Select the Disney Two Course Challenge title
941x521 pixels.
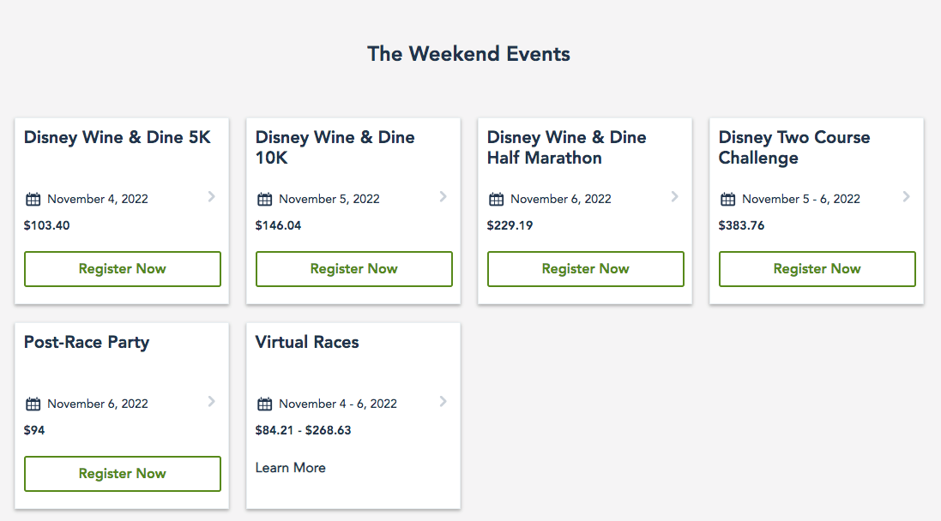794,147
